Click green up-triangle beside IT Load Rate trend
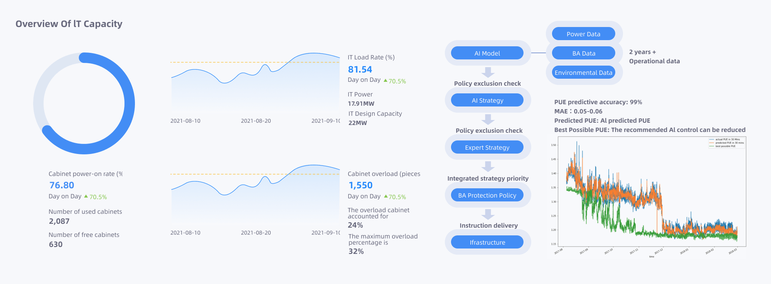This screenshot has height=284, width=771. coord(385,80)
